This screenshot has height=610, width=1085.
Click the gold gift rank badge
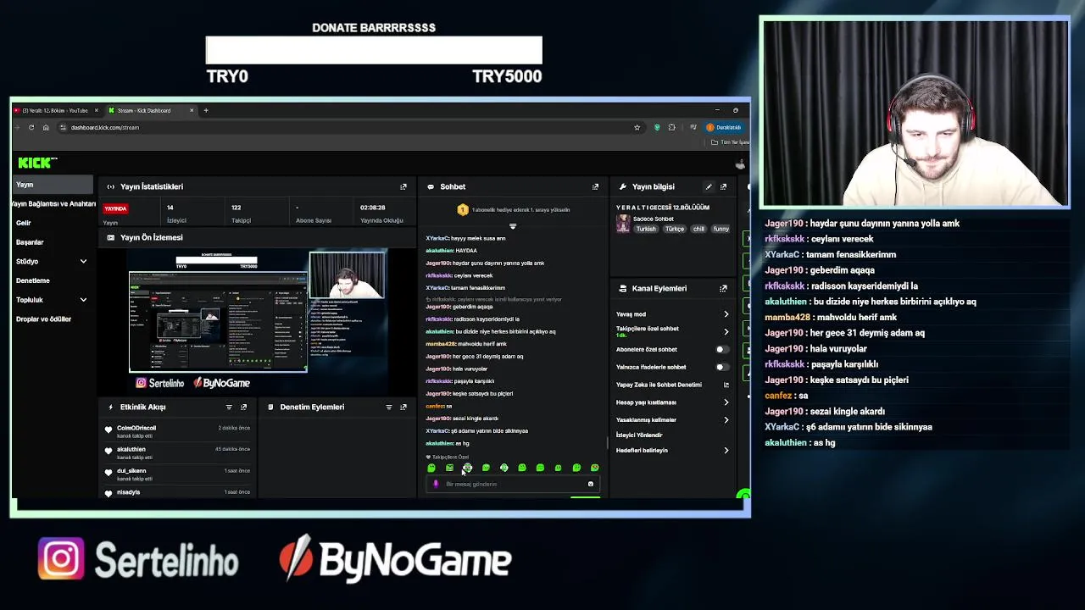[463, 209]
